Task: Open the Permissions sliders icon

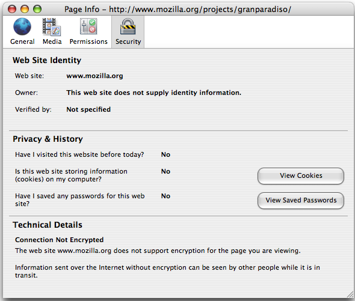Action: pos(88,26)
